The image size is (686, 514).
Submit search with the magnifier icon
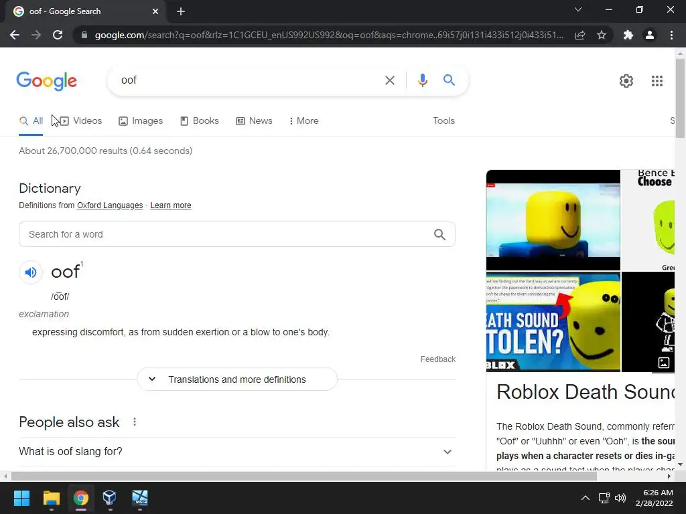pyautogui.click(x=449, y=80)
